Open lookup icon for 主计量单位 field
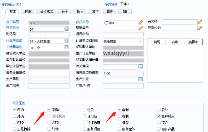Viewport: 208px width, 132px height. (66, 47)
